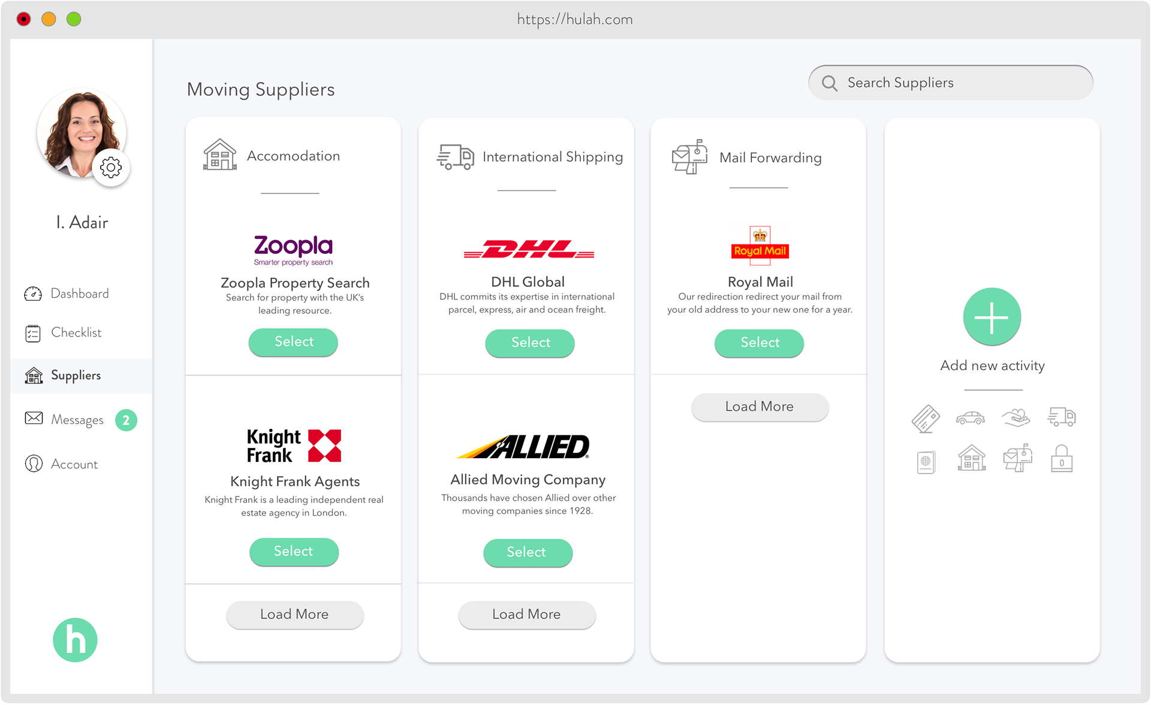The height and width of the screenshot is (705, 1151).
Task: Load more Accomodation suppliers
Action: (294, 615)
